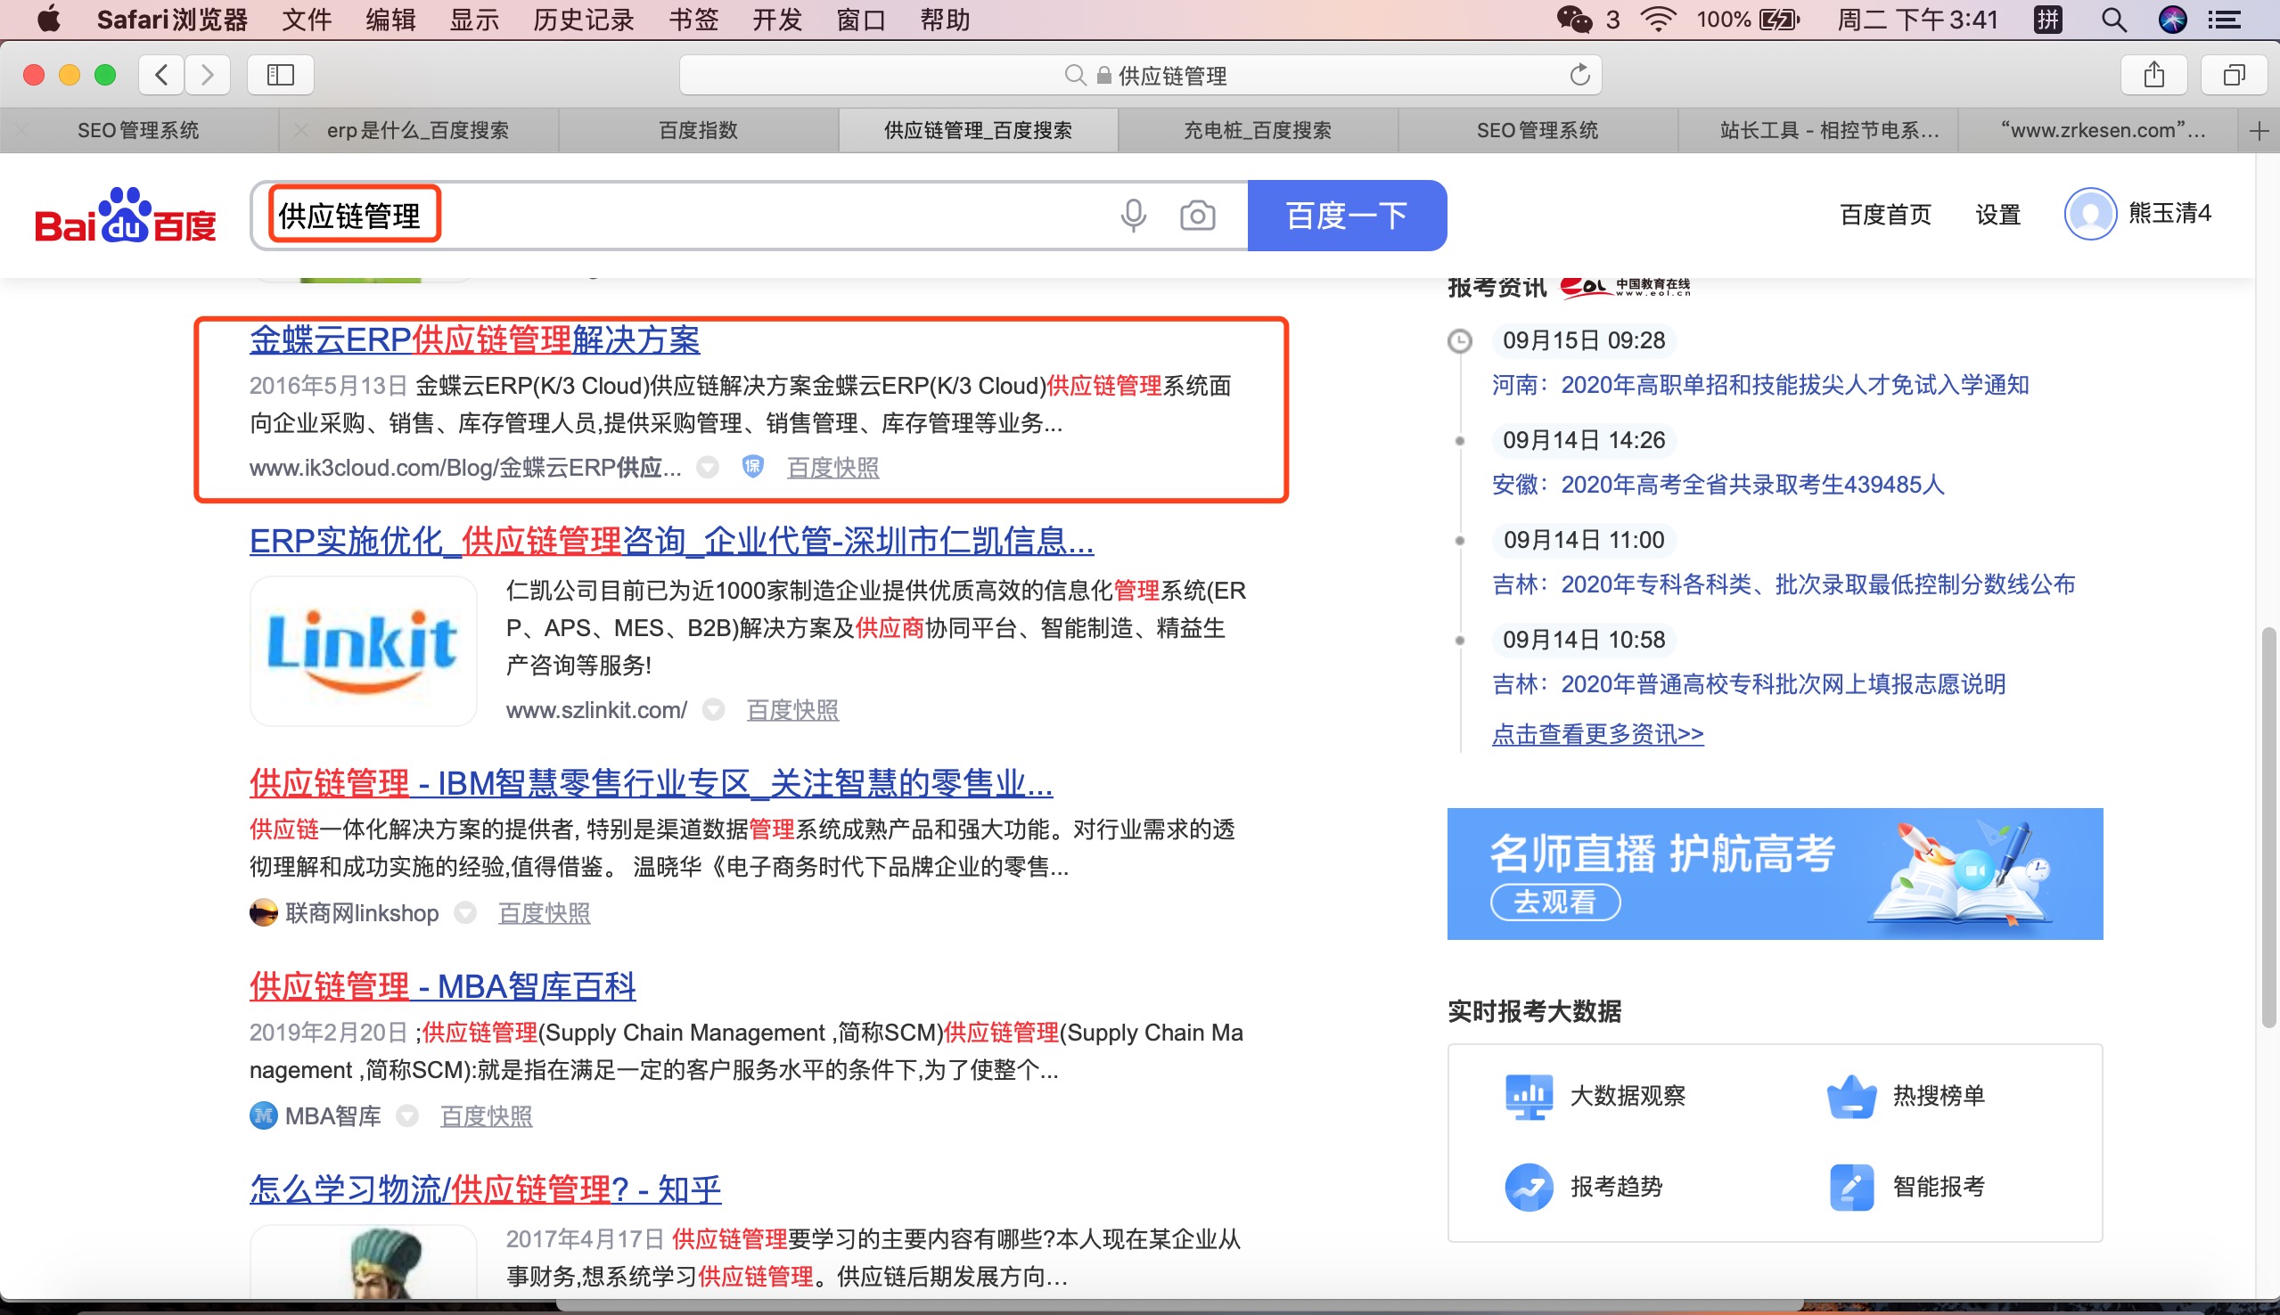Open Safari share button
The width and height of the screenshot is (2280, 1315).
click(2153, 75)
